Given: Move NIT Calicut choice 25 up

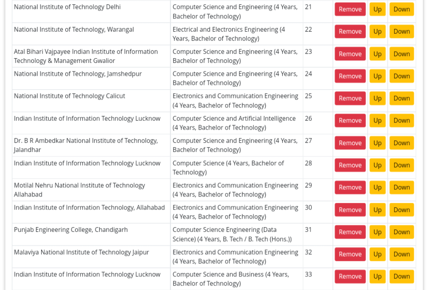Looking at the screenshot, I should point(377,98).
